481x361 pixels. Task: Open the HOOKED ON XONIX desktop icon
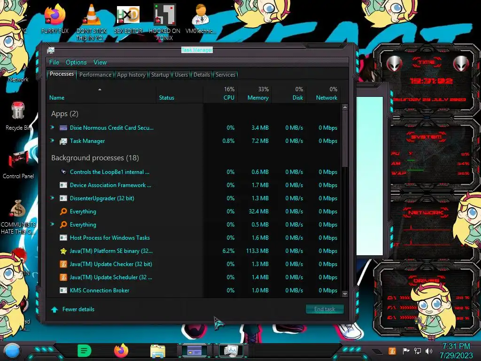tap(164, 22)
